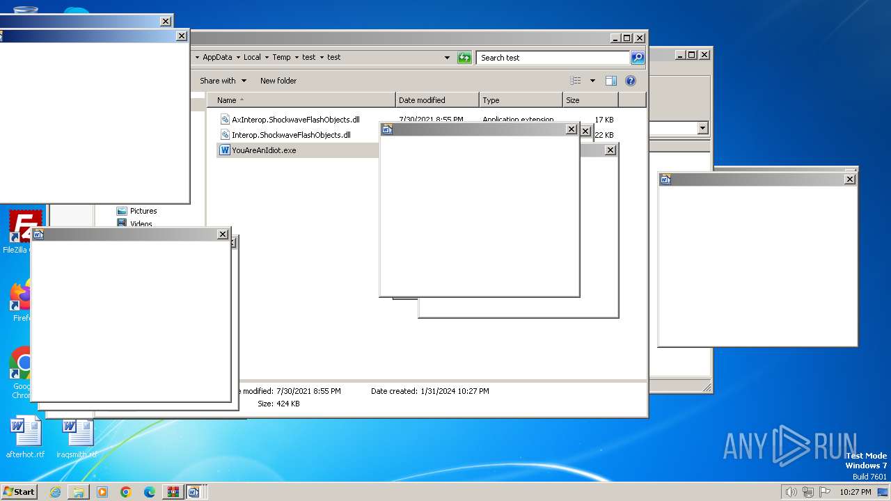891x501 pixels.
Task: Sort files by the Type column
Action: pos(521,100)
